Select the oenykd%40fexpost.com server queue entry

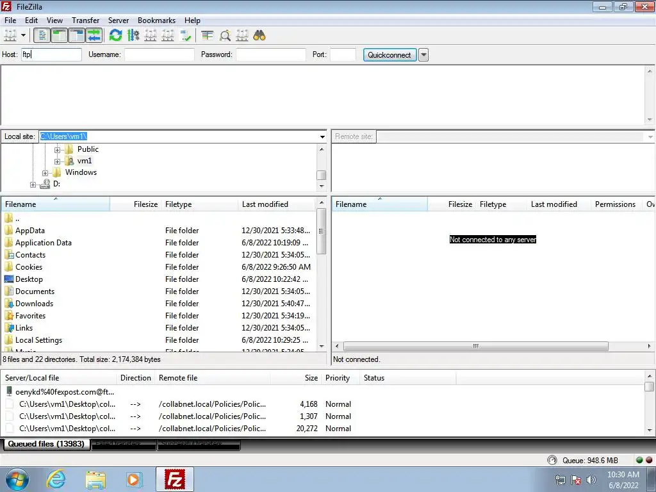pos(65,392)
